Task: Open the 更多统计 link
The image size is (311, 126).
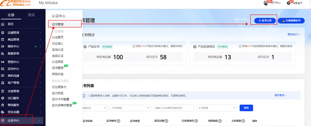Action: [x=293, y=34]
